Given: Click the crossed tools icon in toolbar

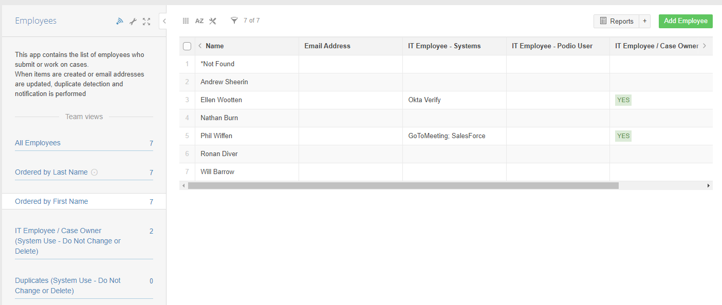Looking at the screenshot, I should pos(213,21).
